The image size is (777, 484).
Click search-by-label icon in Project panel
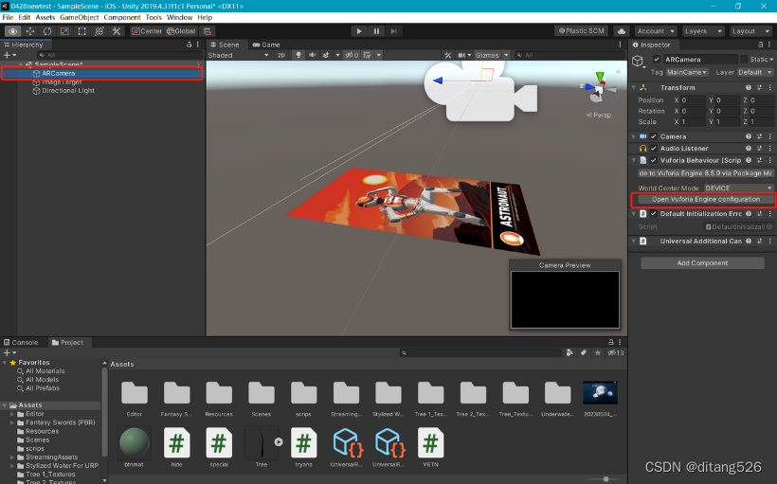point(584,352)
